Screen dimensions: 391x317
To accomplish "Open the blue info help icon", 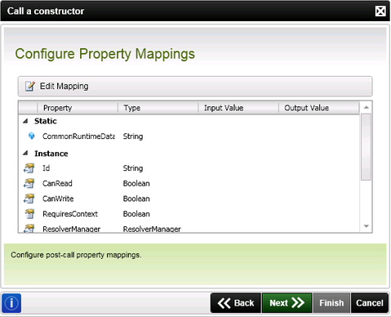I will click(11, 303).
